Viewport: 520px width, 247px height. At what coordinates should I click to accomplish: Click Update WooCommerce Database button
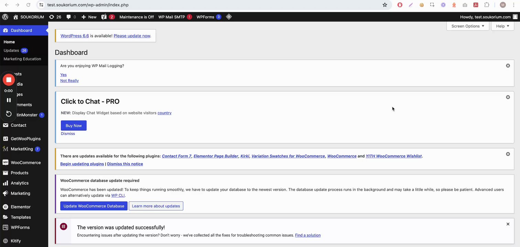(x=94, y=206)
